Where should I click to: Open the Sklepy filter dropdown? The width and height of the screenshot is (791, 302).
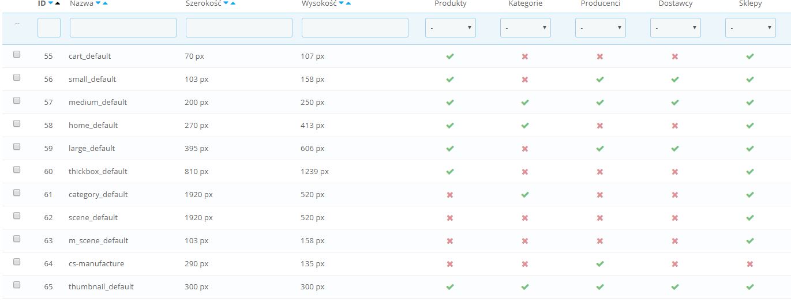tap(751, 28)
